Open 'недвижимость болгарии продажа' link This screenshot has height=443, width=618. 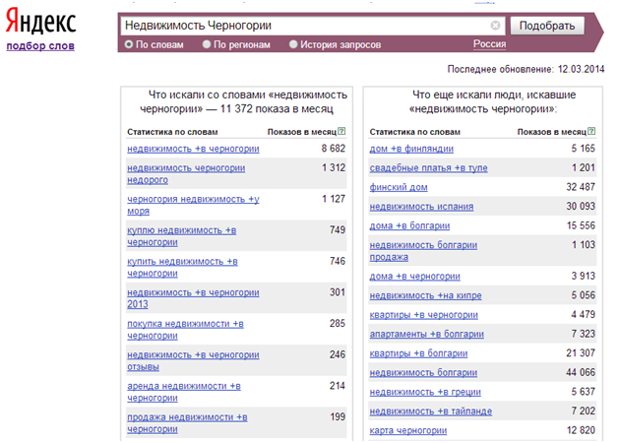point(423,251)
